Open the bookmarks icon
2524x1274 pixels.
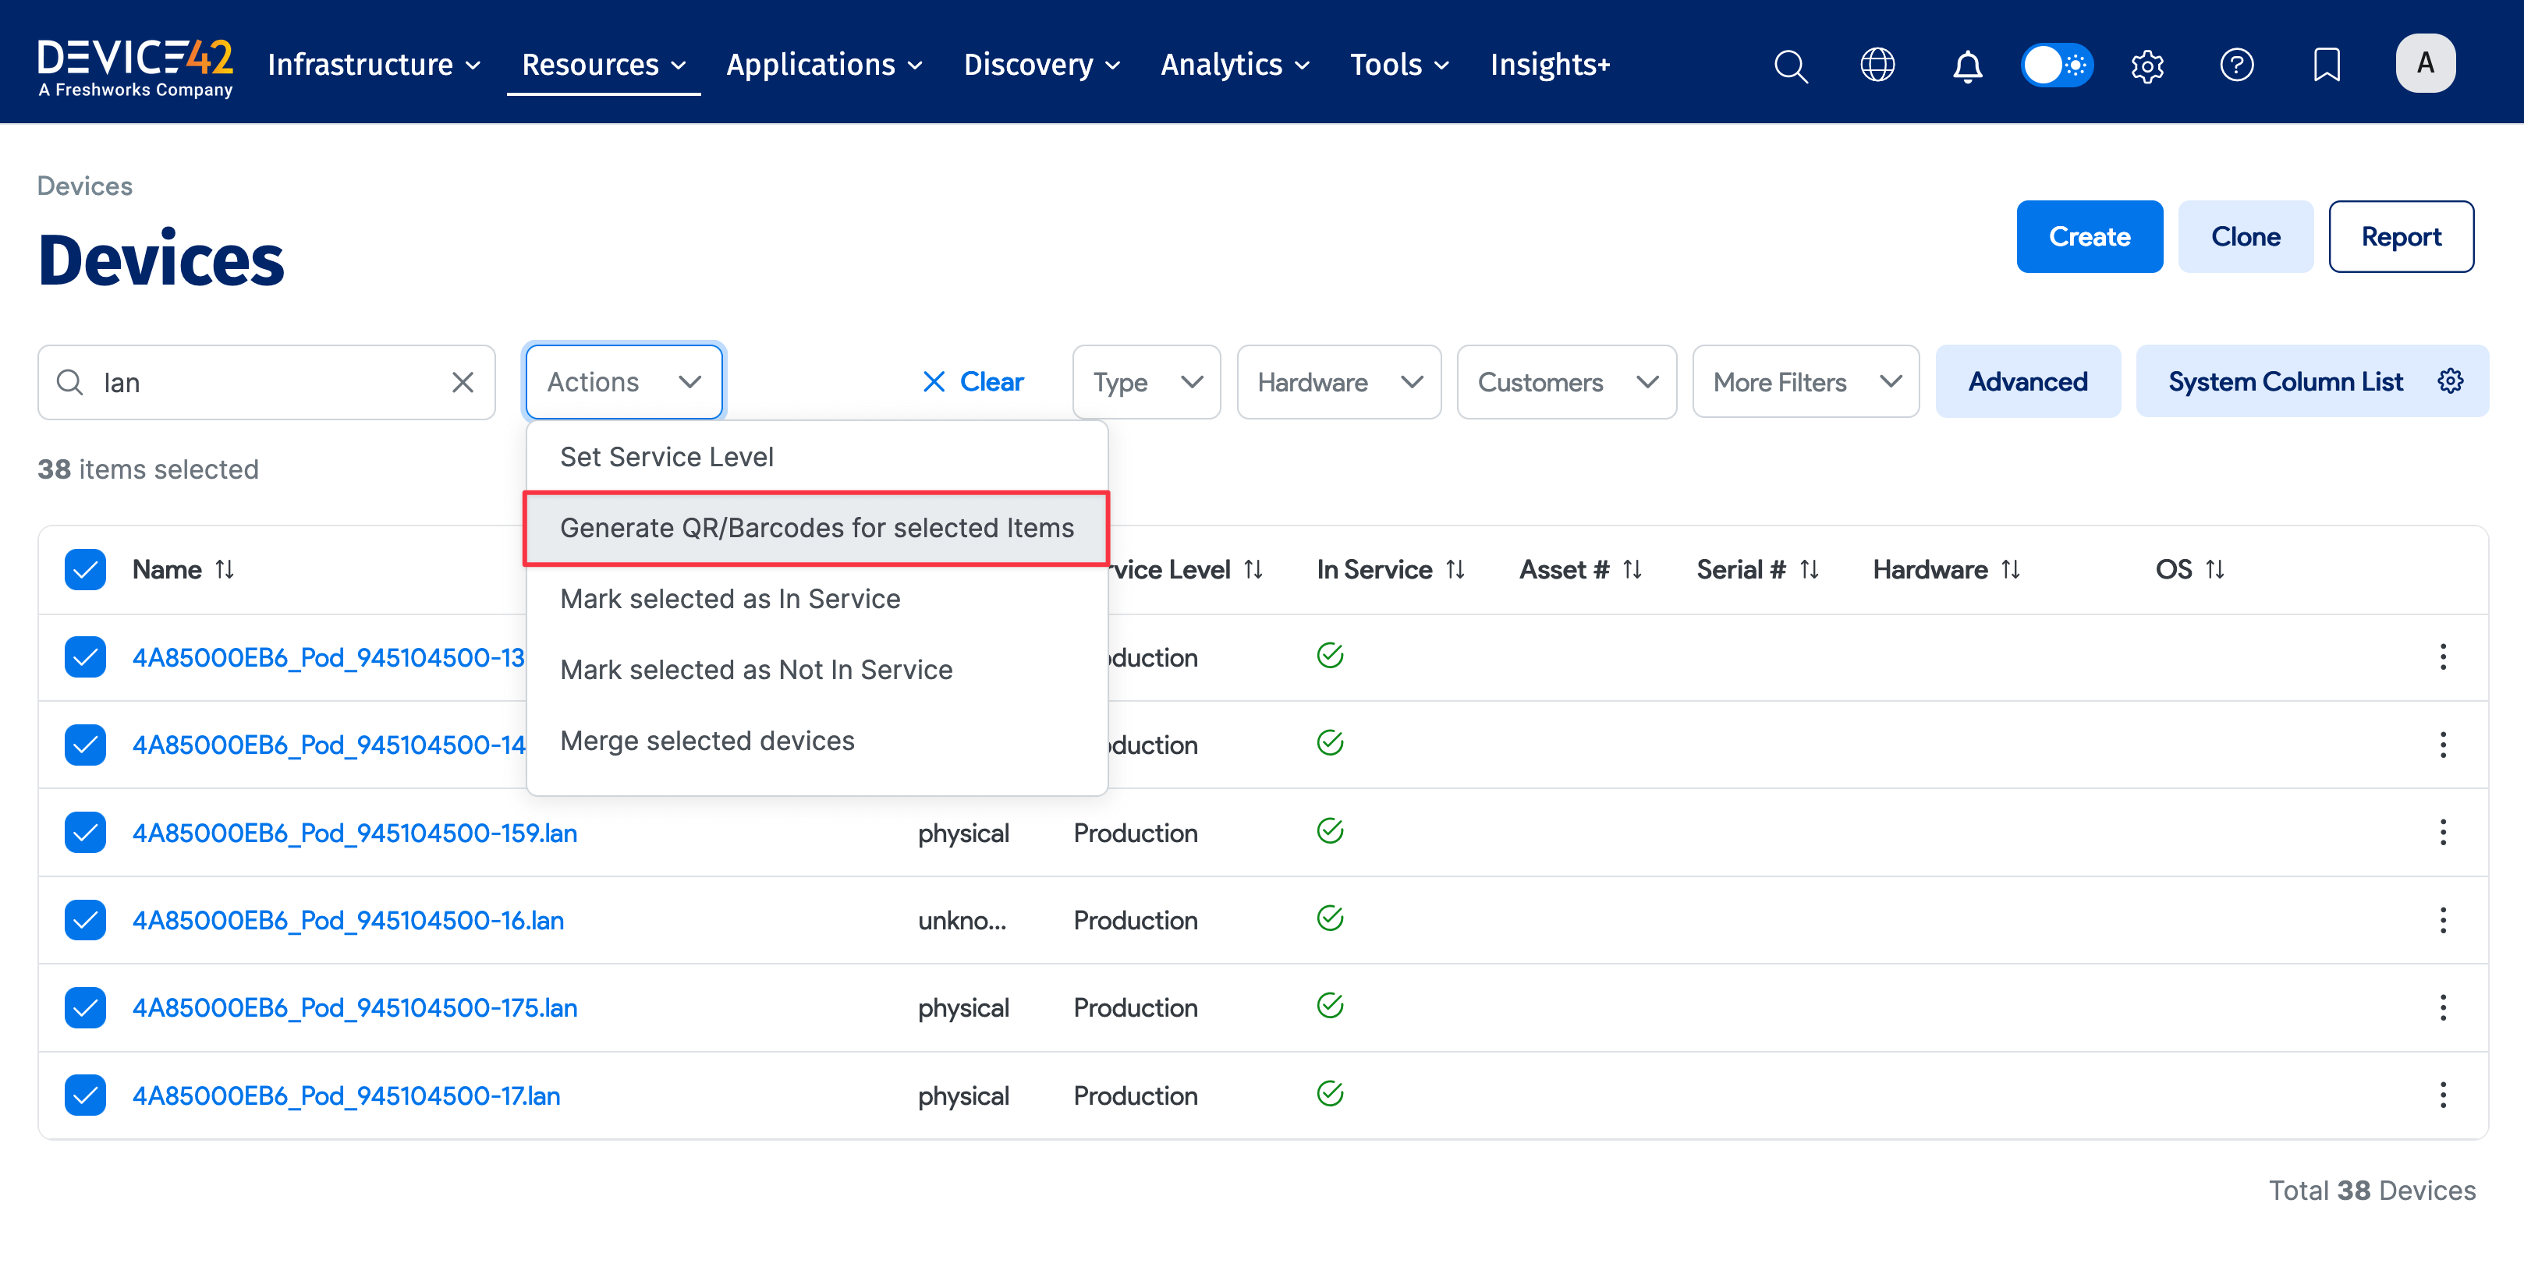[2326, 65]
